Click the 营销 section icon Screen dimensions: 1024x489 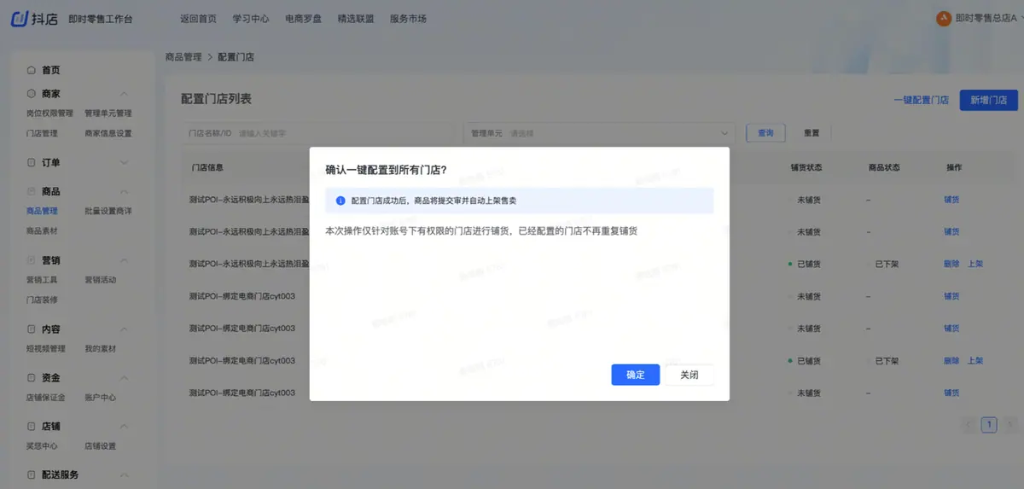[32, 260]
